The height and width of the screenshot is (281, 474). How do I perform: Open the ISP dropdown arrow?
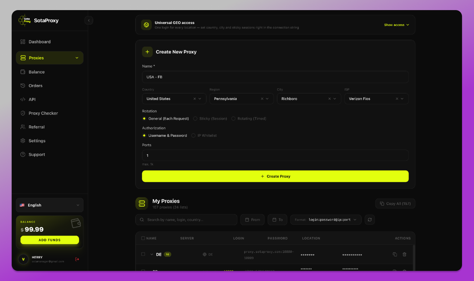tap(402, 99)
